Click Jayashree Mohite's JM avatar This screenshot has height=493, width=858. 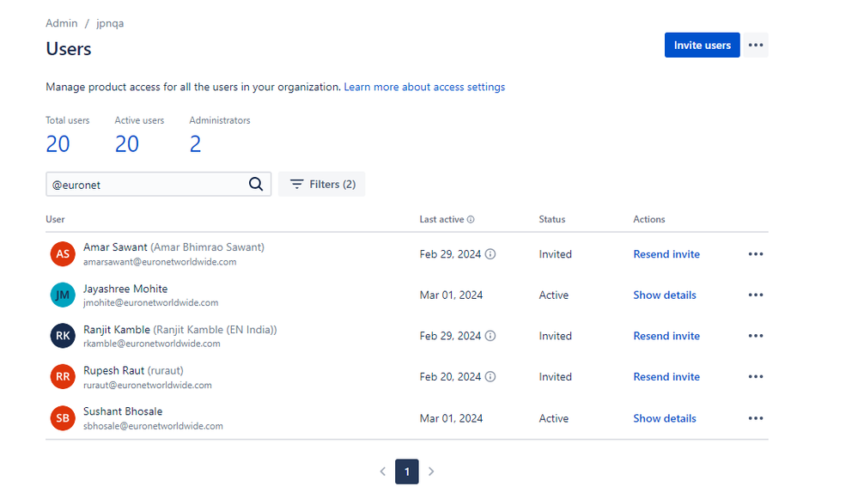(63, 295)
